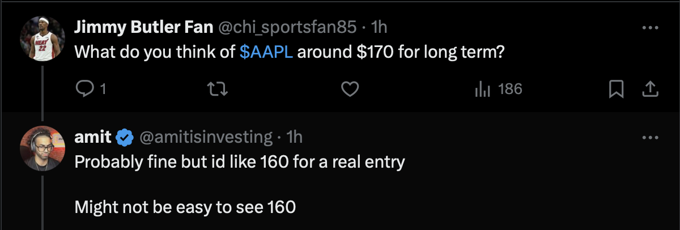Like the tweet with the heart icon

click(x=351, y=89)
